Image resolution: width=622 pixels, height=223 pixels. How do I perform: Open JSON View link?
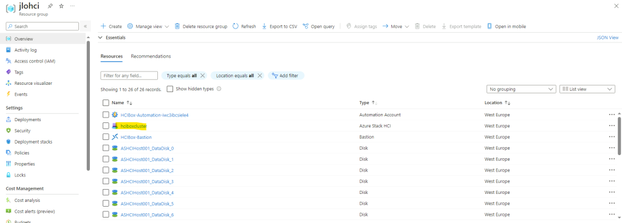tap(607, 38)
